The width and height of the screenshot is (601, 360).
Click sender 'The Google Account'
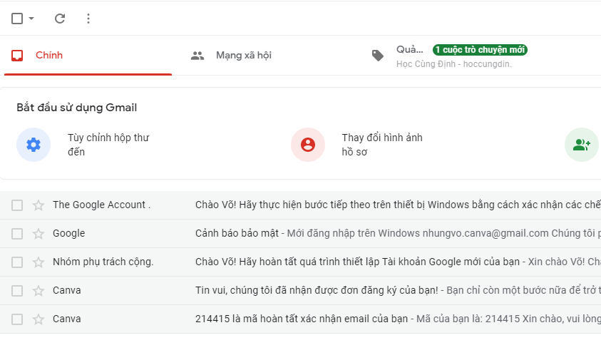[x=101, y=205]
